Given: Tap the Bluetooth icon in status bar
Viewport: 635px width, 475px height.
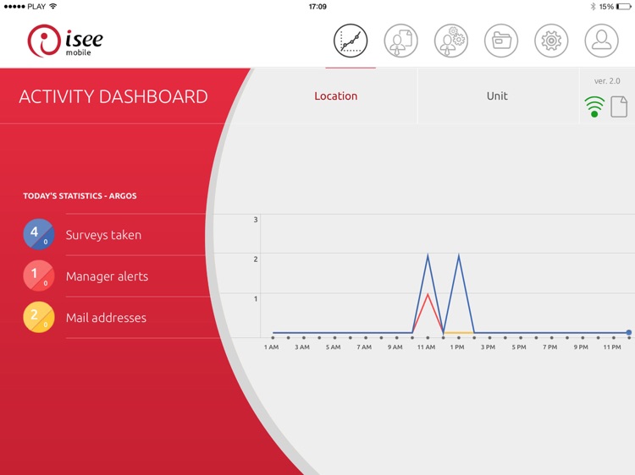Looking at the screenshot, I should [x=593, y=7].
